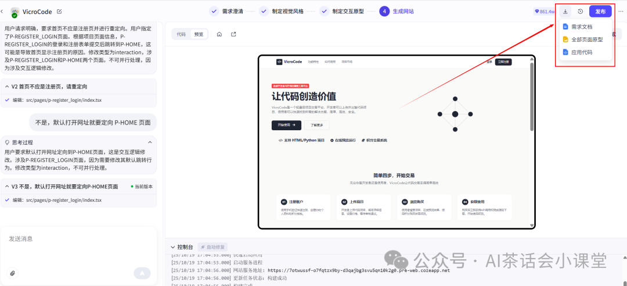Click 积分交易系统 feature label in preview

pyautogui.click(x=374, y=141)
